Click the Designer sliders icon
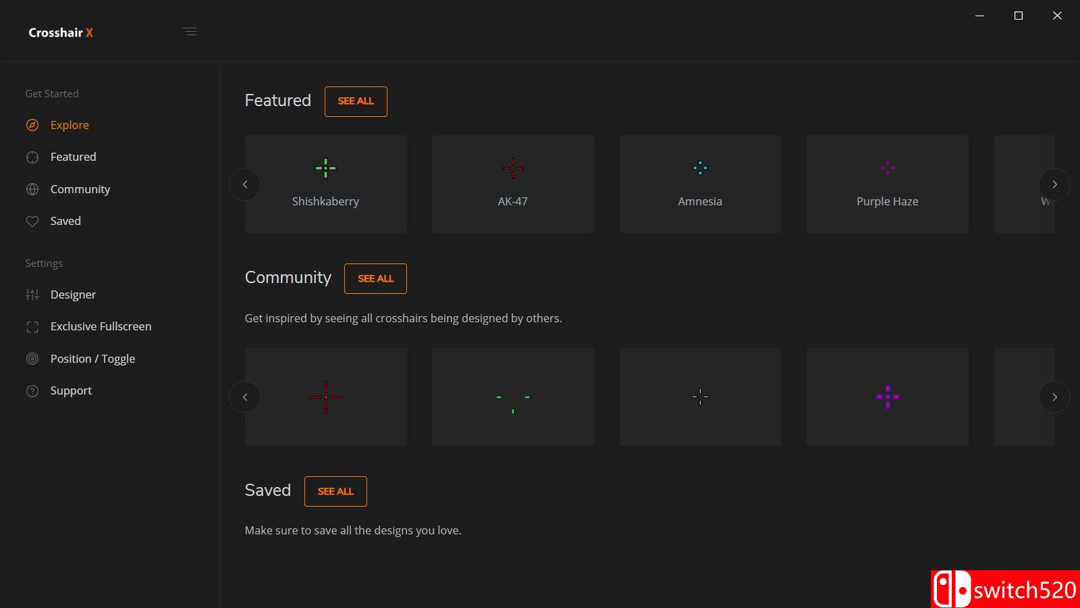This screenshot has height=608, width=1080. tap(32, 295)
